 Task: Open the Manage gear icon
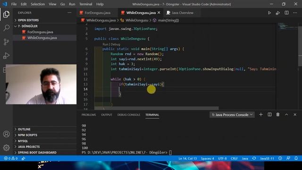tap(6, 148)
